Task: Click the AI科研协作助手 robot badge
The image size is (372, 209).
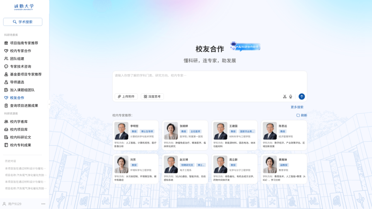Action: [x=245, y=46]
